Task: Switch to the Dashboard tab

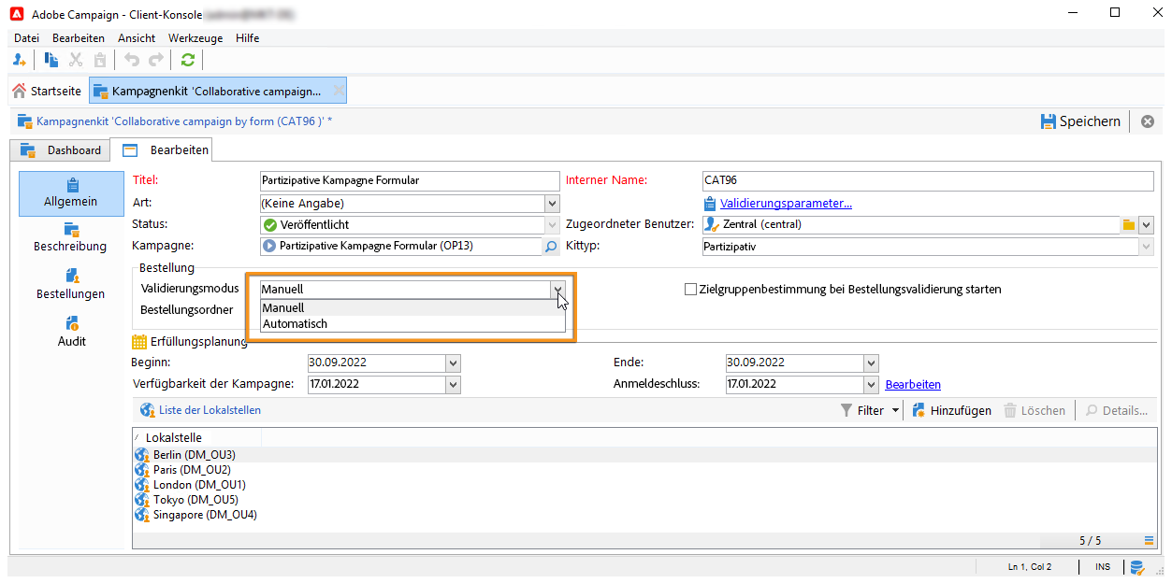Action: 61,150
